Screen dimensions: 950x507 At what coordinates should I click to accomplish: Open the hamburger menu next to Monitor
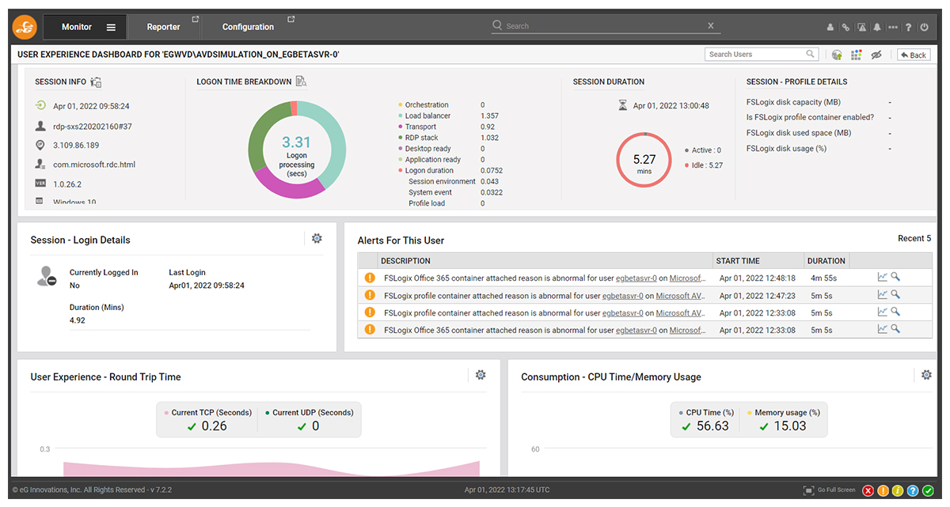(111, 25)
